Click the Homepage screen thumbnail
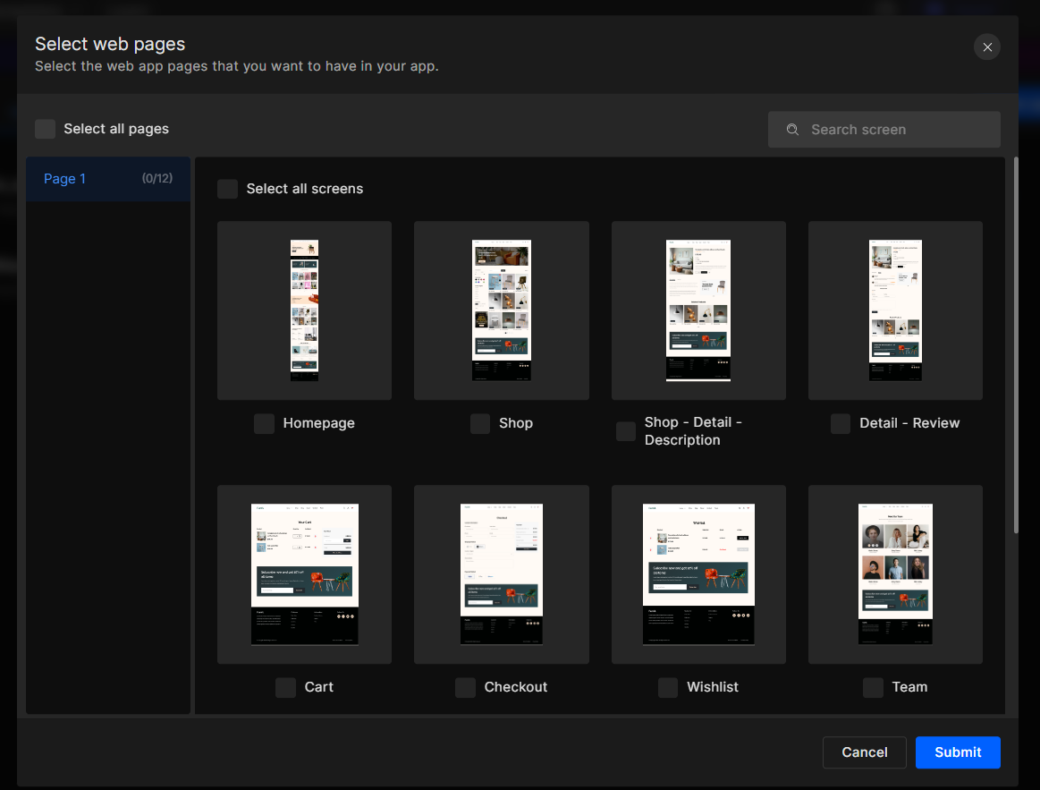1040x790 pixels. [304, 310]
